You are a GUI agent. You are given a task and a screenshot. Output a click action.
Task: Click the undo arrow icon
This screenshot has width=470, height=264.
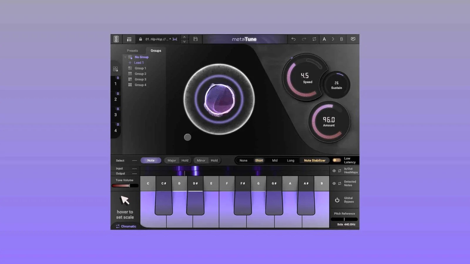click(294, 39)
